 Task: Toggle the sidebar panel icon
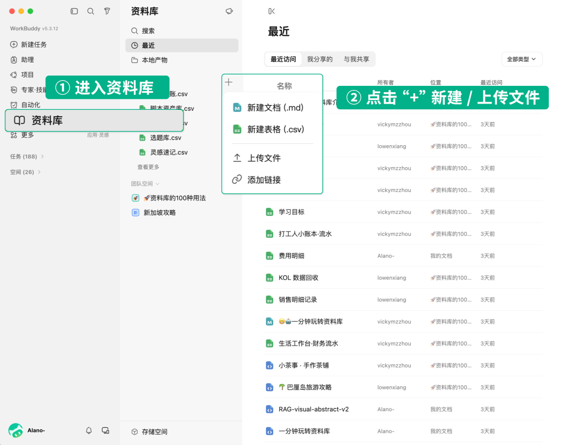pyautogui.click(x=75, y=11)
